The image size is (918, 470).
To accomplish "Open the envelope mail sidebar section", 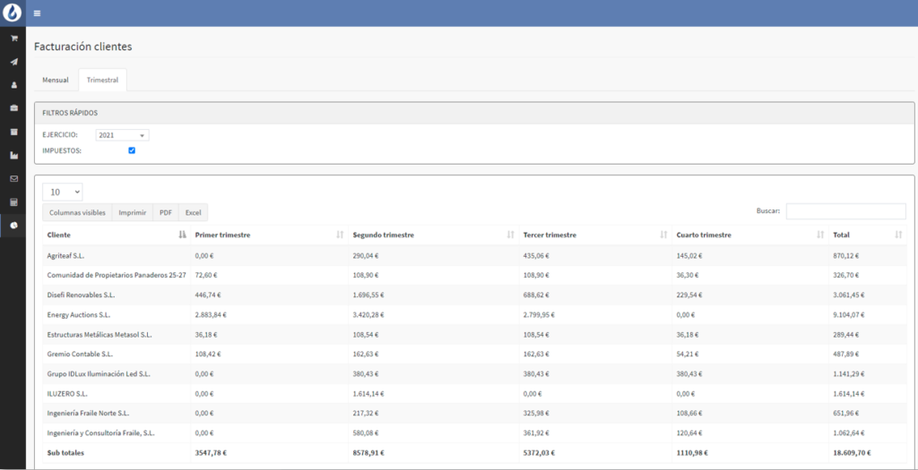I will click(x=13, y=178).
